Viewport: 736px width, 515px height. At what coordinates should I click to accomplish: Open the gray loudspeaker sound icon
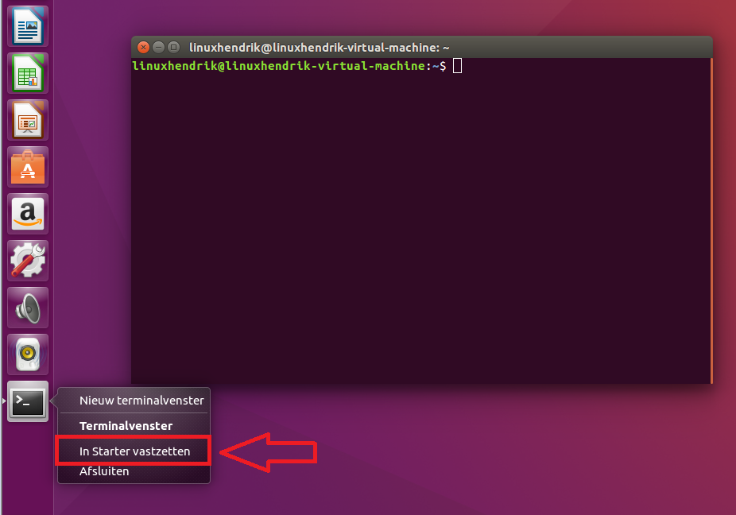tap(28, 308)
